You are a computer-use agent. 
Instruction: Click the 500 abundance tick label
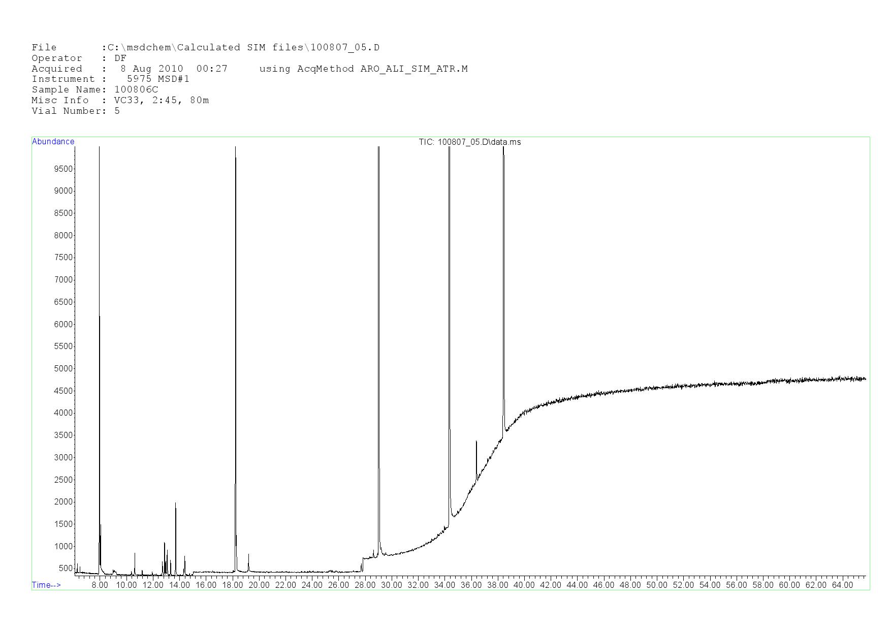(x=65, y=569)
